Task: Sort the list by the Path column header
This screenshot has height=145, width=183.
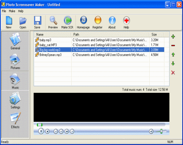Action: [x=110, y=34]
